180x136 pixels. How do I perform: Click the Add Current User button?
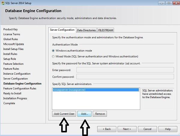tap(64, 114)
